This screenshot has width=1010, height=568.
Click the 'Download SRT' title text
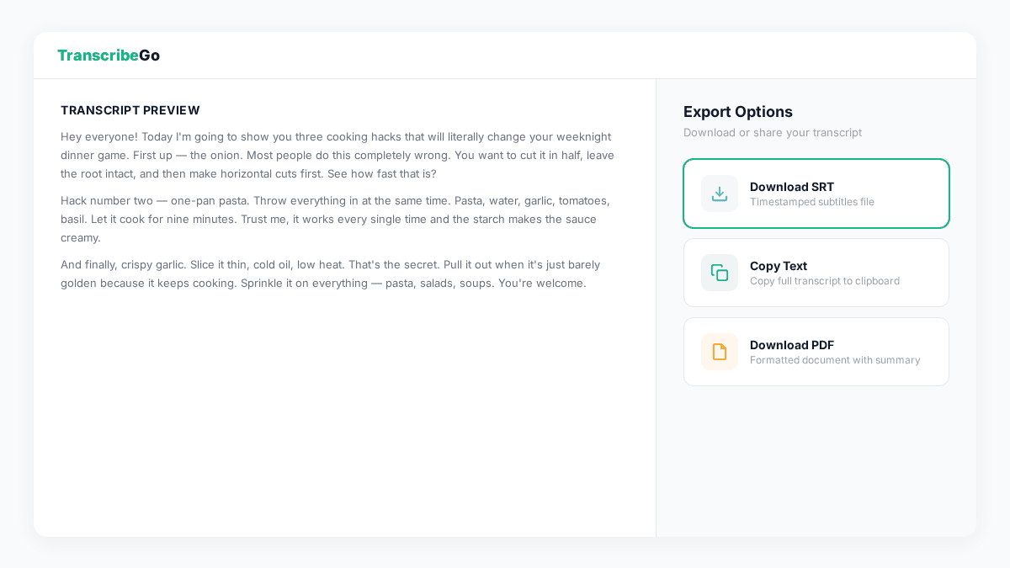pyautogui.click(x=792, y=187)
